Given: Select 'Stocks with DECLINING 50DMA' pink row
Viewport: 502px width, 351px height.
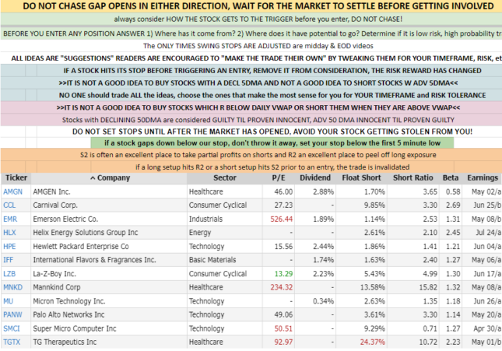Looking at the screenshot, I should 251,120.
